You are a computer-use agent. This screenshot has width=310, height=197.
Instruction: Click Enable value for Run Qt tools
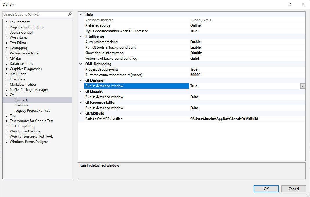coord(195,47)
